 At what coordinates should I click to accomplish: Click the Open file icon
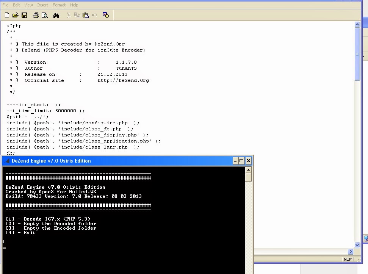[16, 15]
